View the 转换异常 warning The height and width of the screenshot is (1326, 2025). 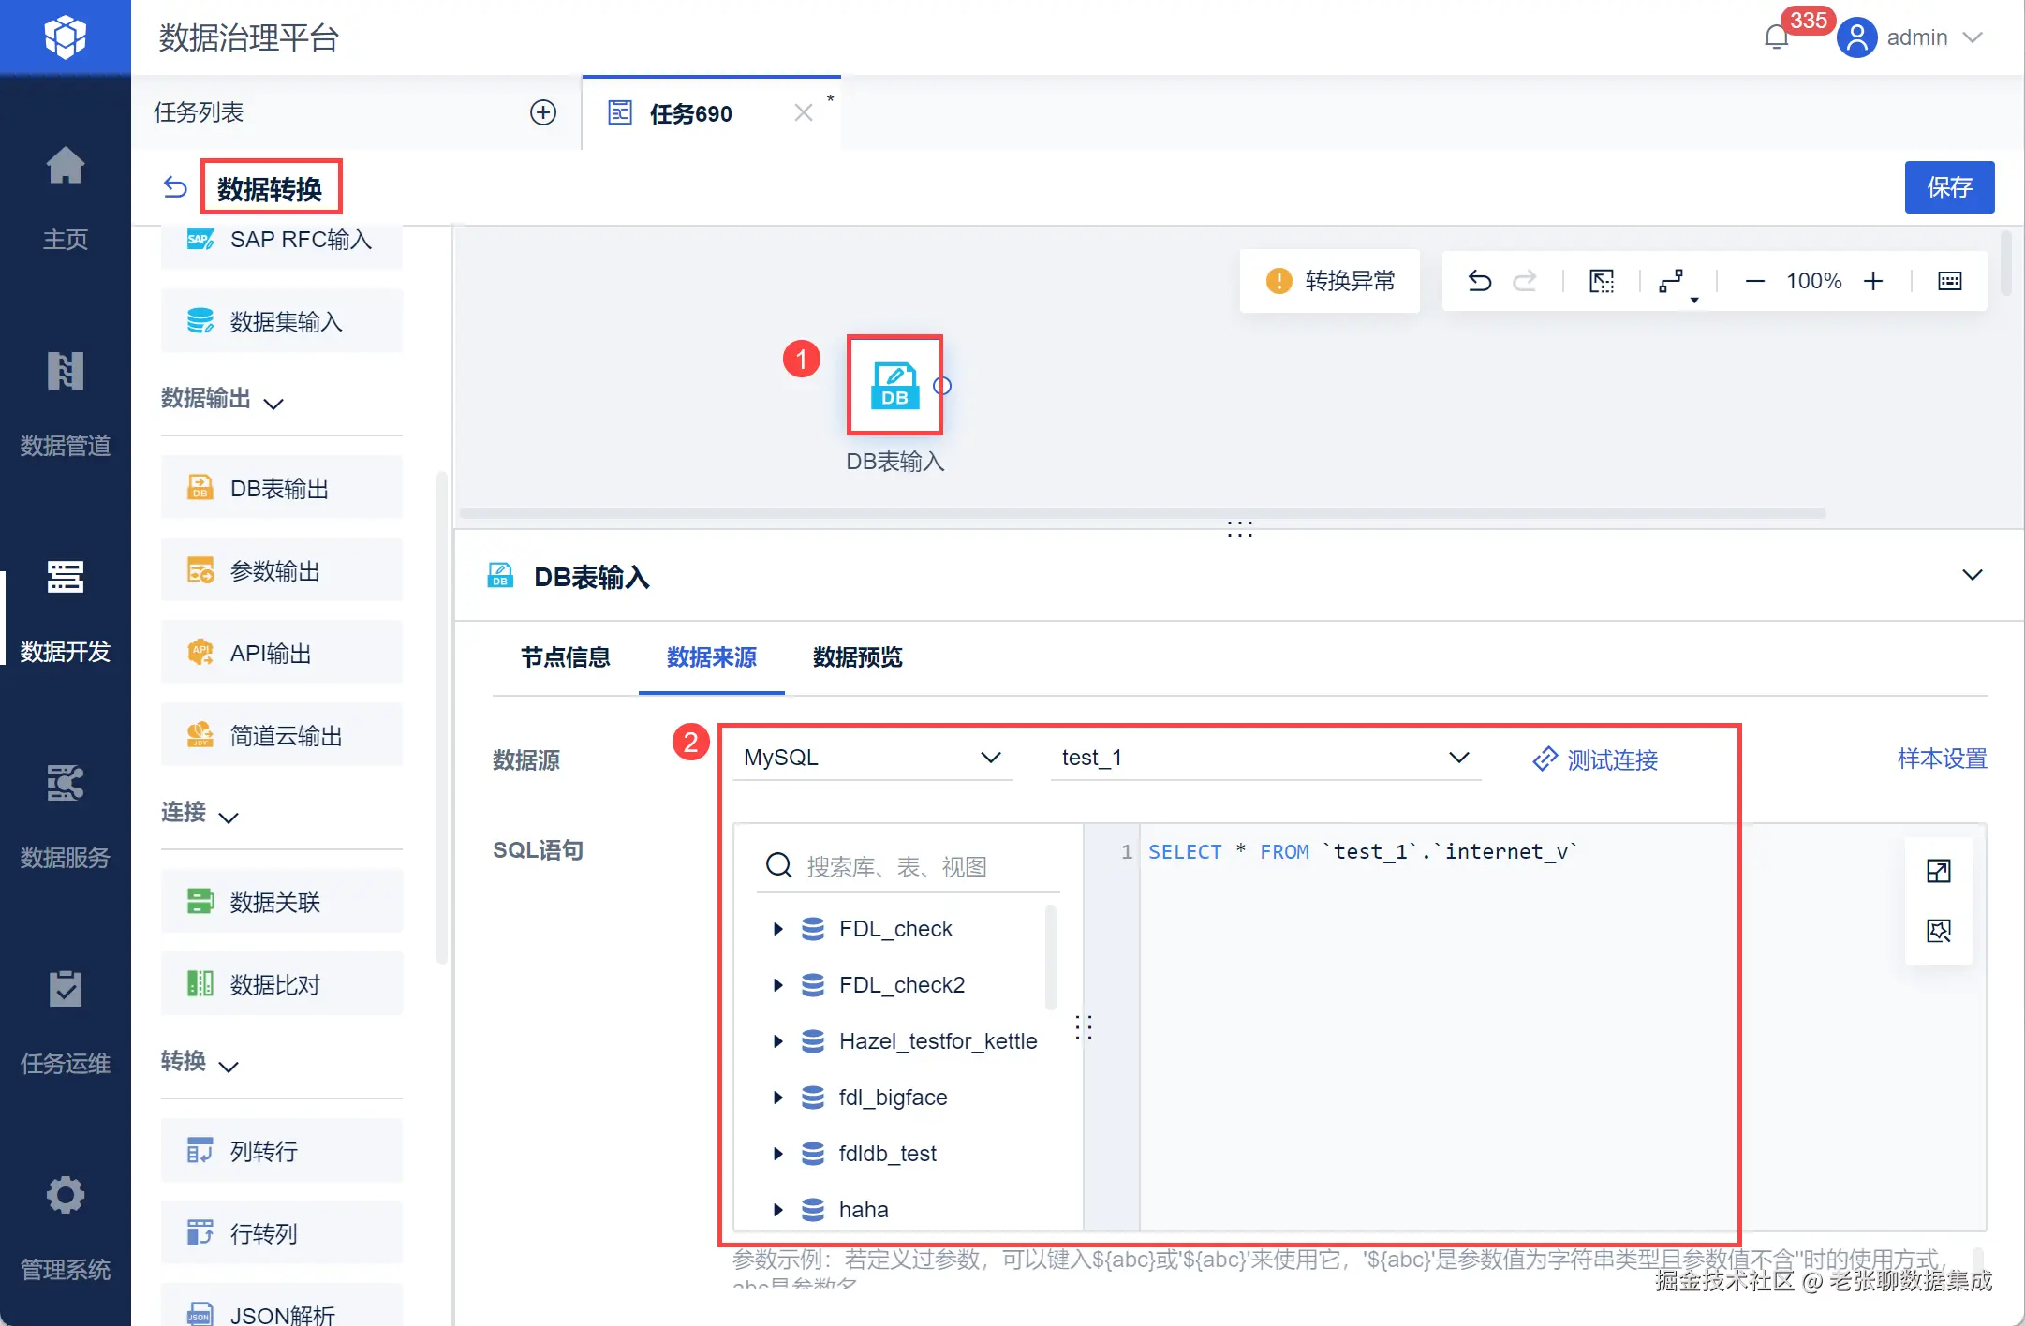click(1330, 281)
